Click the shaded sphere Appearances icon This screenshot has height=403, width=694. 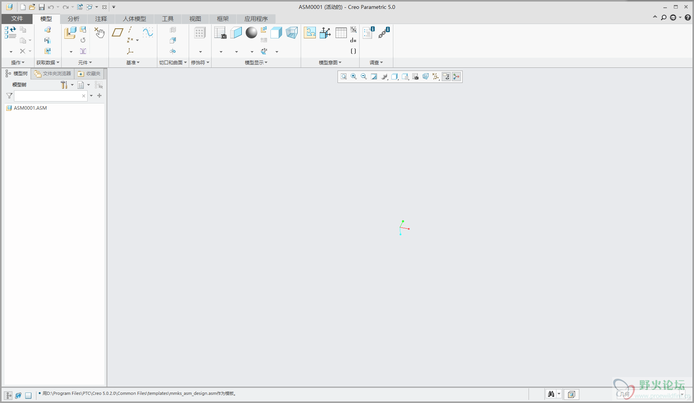tap(251, 33)
